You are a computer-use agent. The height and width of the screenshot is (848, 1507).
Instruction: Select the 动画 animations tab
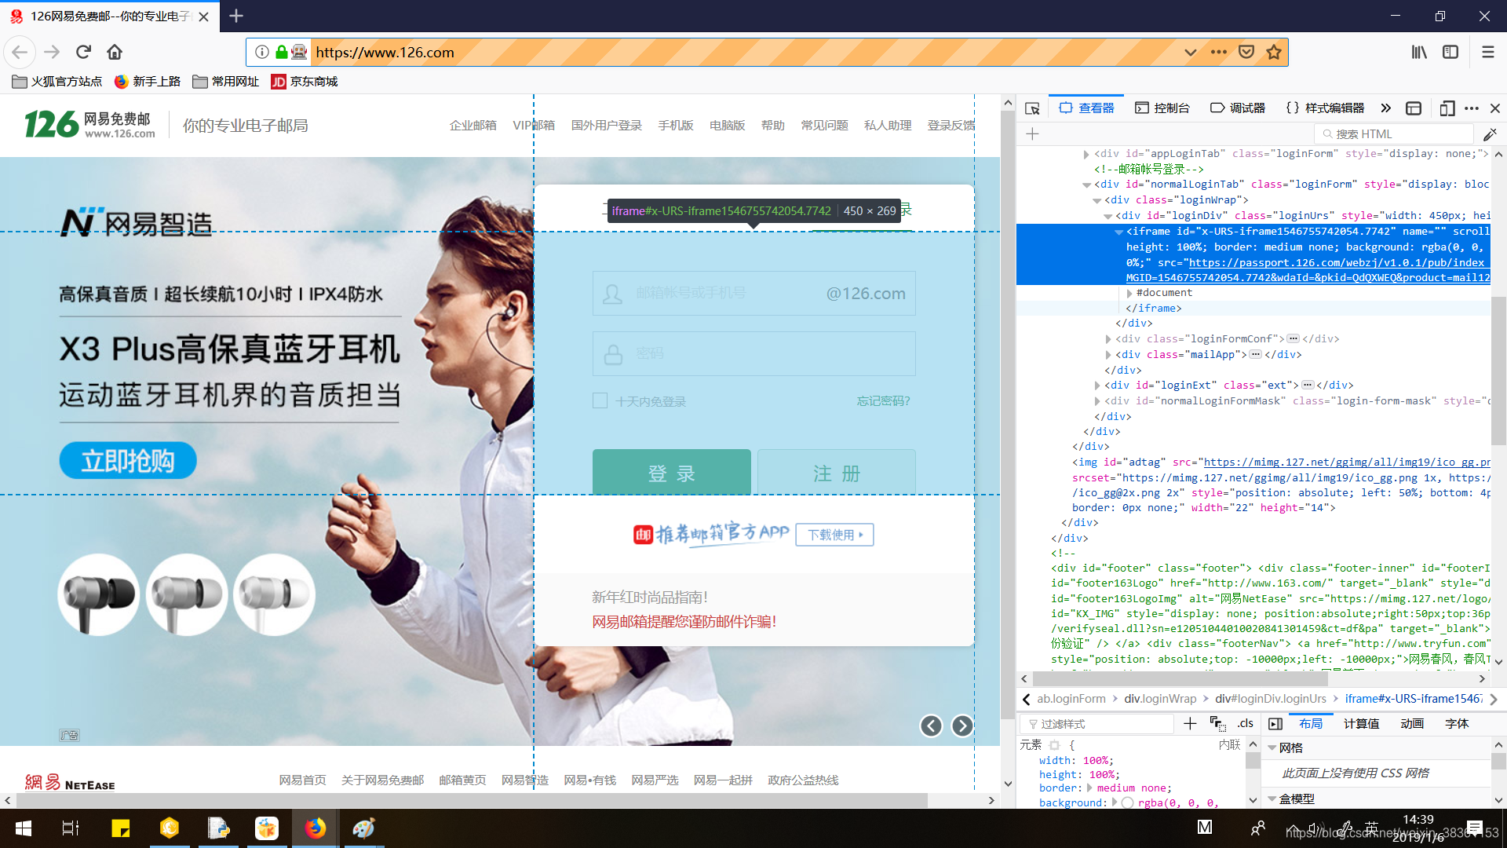pos(1412,723)
